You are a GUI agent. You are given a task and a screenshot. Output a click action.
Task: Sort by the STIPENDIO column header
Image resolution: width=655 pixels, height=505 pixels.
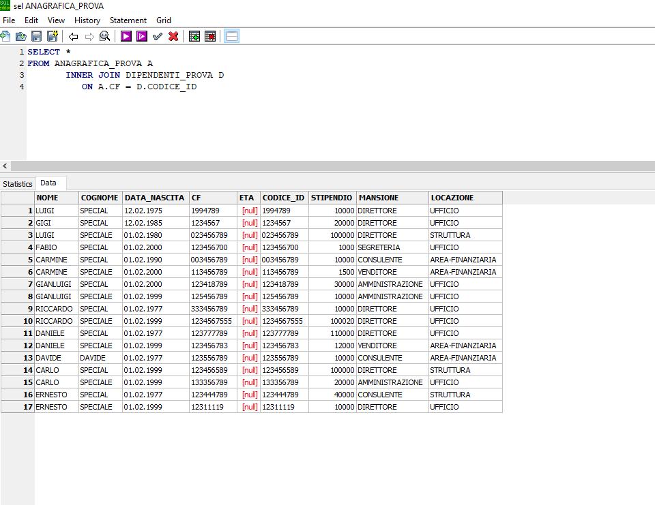332,198
